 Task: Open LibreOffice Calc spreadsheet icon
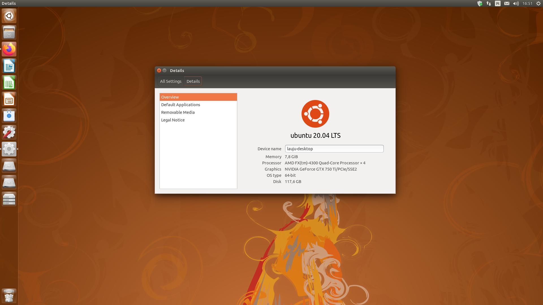point(9,83)
